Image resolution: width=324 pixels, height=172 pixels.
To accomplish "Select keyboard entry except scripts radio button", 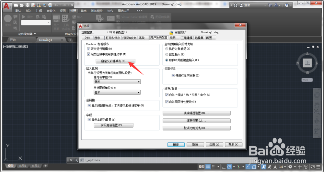I will click(167, 60).
